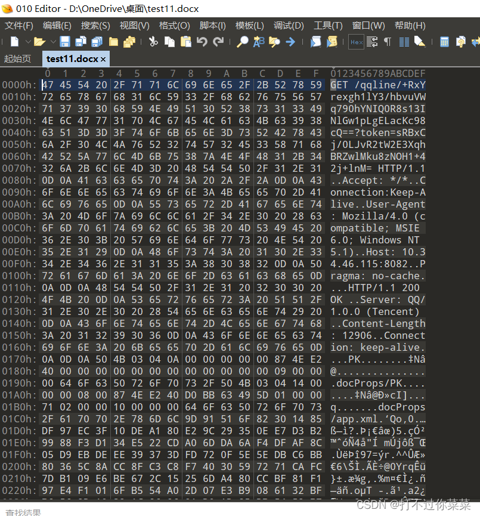Open the 格式(O) menu

point(174,25)
